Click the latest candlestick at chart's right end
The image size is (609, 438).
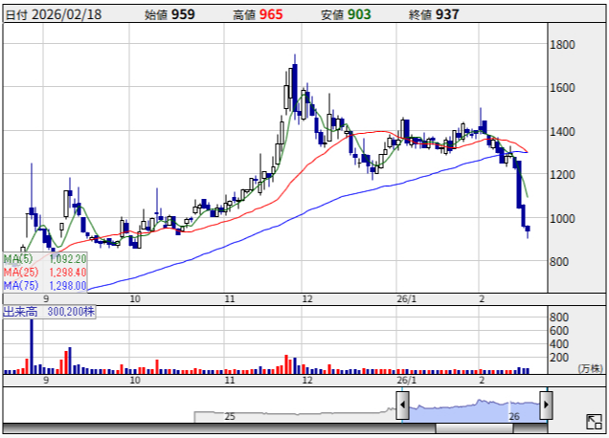tap(528, 229)
